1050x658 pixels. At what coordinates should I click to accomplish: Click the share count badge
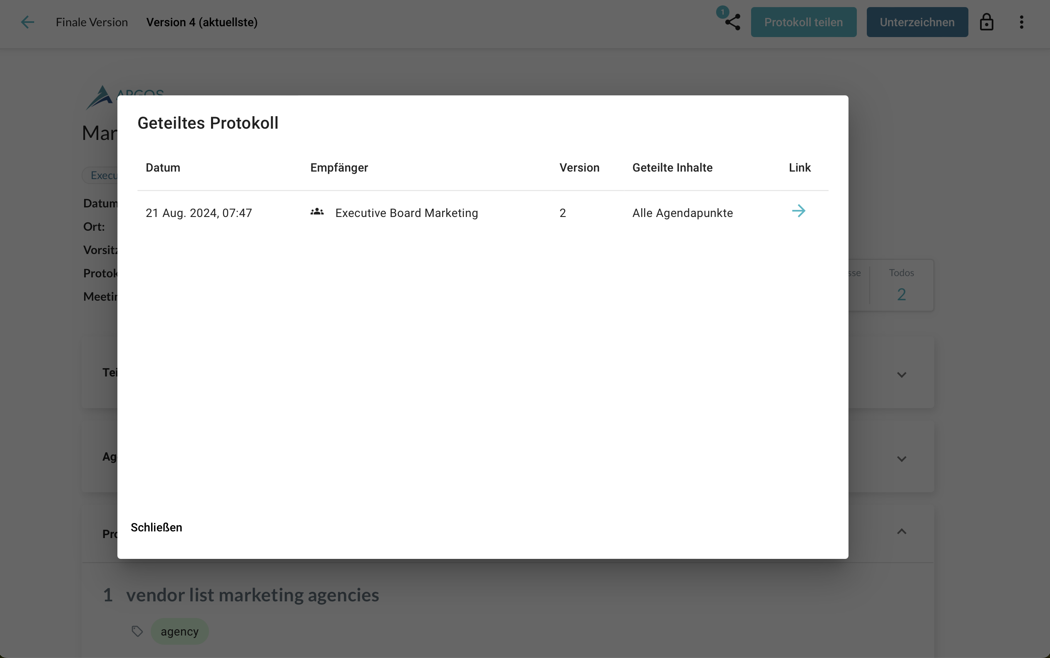pos(722,12)
